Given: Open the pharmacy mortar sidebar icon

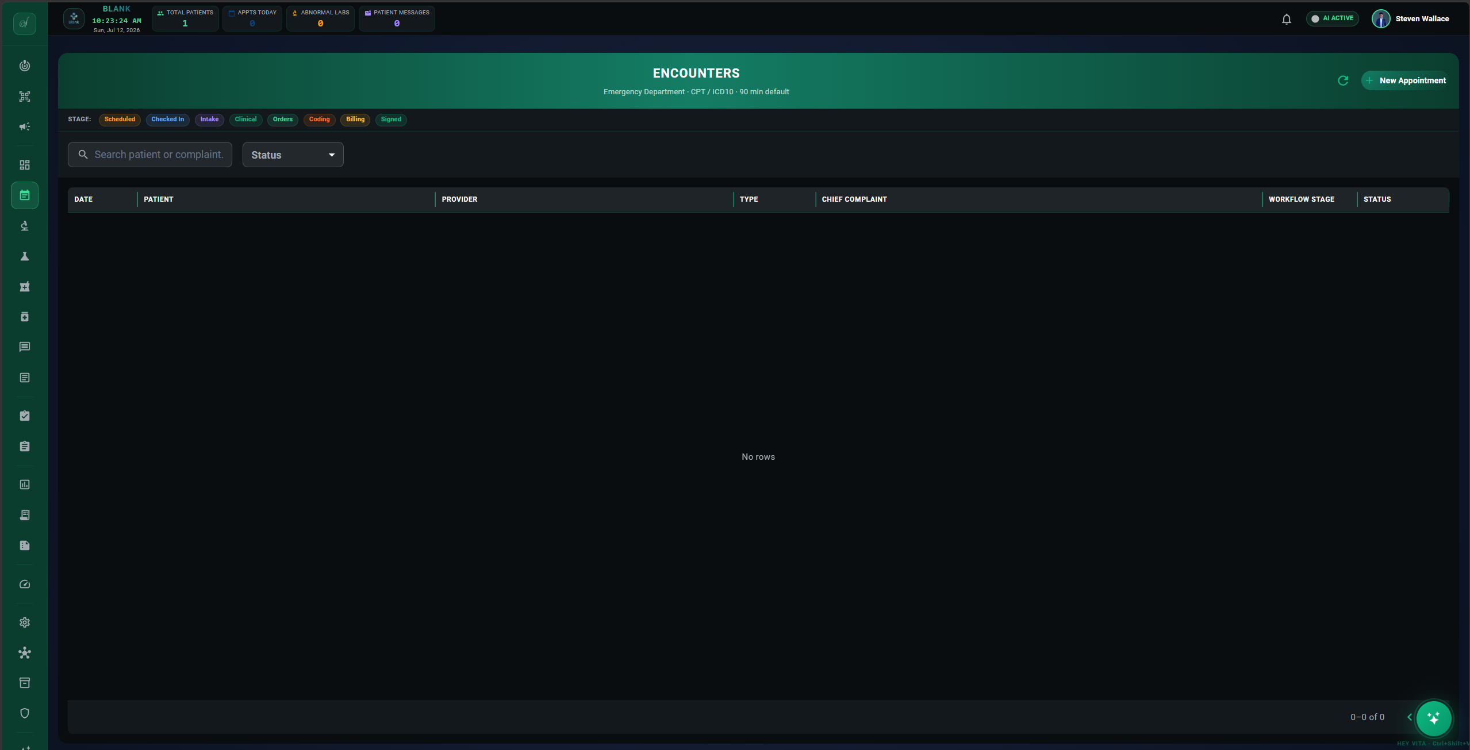Looking at the screenshot, I should tap(24, 286).
